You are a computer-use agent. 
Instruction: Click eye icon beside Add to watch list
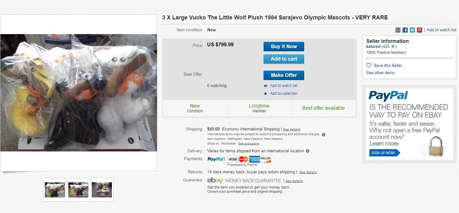(x=266, y=85)
